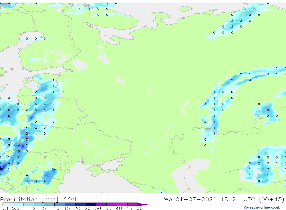Click the 20–25 mm dark blue swatch
Screen dimensions: 286x210
tap(80, 204)
